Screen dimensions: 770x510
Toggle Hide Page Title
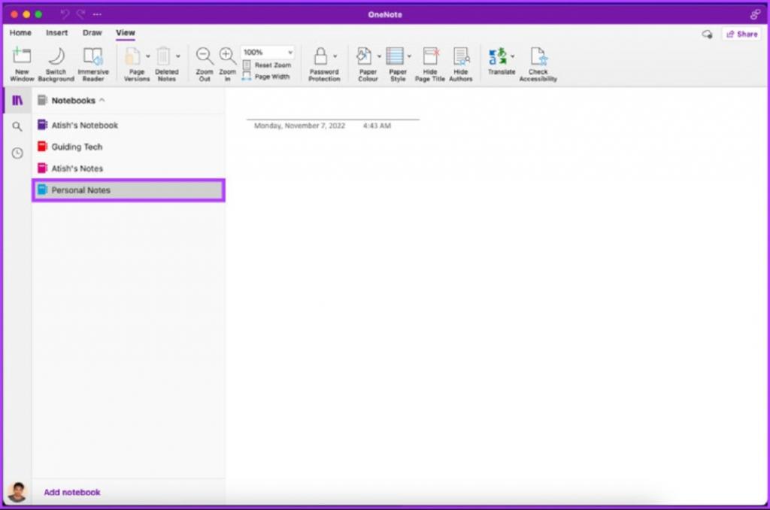coord(430,64)
